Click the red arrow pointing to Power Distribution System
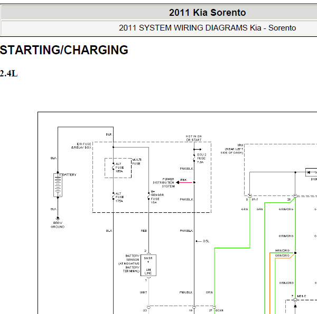The image size is (317, 314). point(184,182)
